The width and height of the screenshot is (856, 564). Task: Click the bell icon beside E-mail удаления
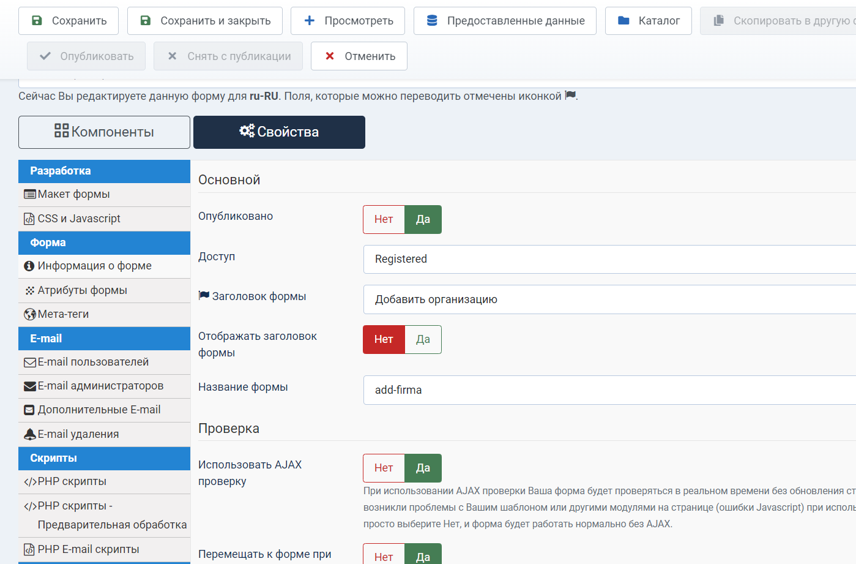click(x=29, y=435)
